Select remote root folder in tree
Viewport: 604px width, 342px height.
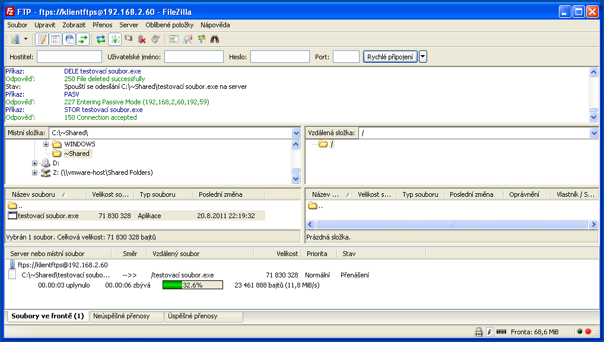[332, 144]
